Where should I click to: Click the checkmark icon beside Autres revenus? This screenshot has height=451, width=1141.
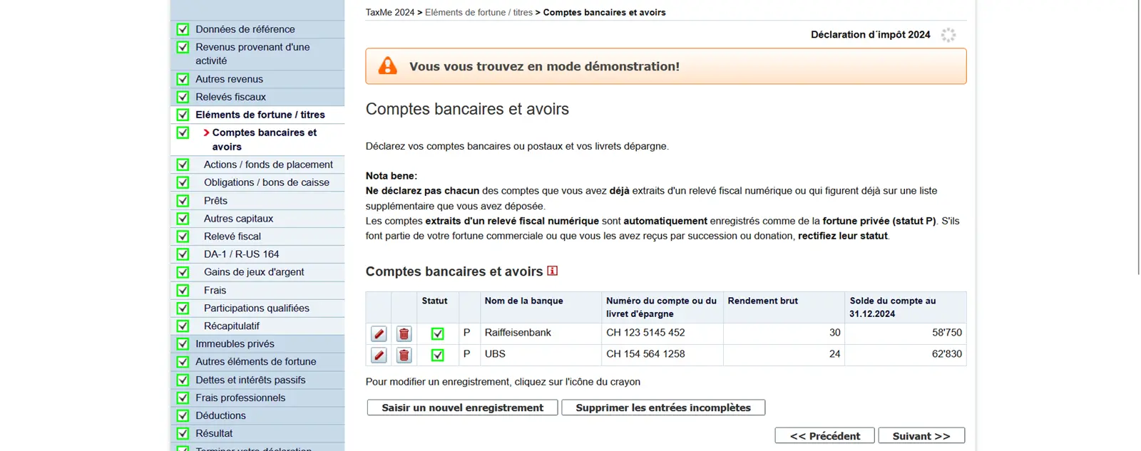tap(183, 79)
